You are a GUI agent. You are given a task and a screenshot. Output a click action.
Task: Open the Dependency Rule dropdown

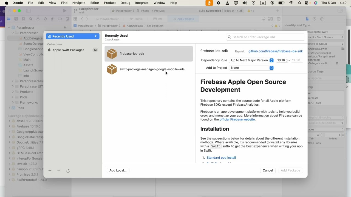[251, 60]
